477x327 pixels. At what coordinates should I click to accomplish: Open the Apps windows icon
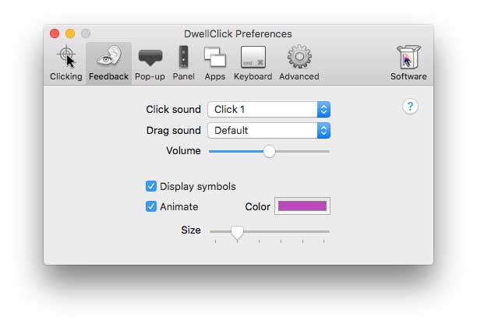point(214,58)
